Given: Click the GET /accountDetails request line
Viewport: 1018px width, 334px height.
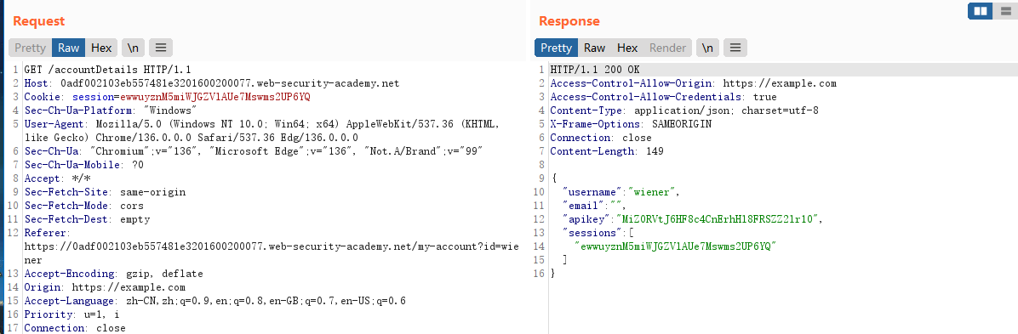Looking at the screenshot, I should pyautogui.click(x=107, y=70).
